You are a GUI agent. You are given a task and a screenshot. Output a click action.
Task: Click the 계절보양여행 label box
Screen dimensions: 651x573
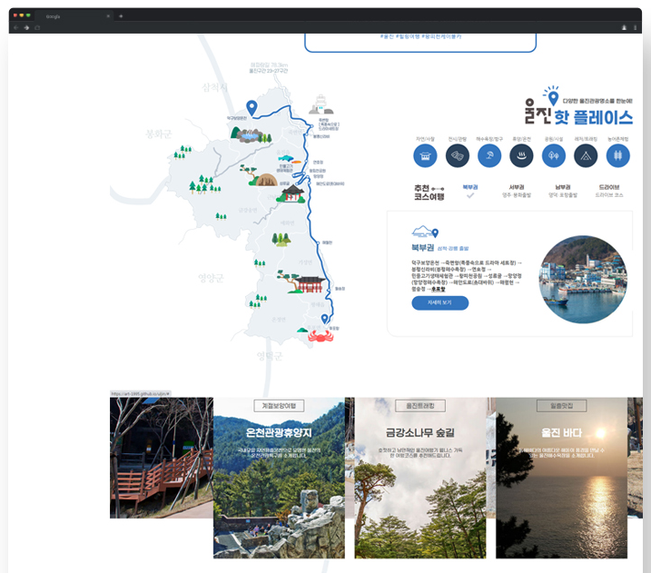click(279, 406)
